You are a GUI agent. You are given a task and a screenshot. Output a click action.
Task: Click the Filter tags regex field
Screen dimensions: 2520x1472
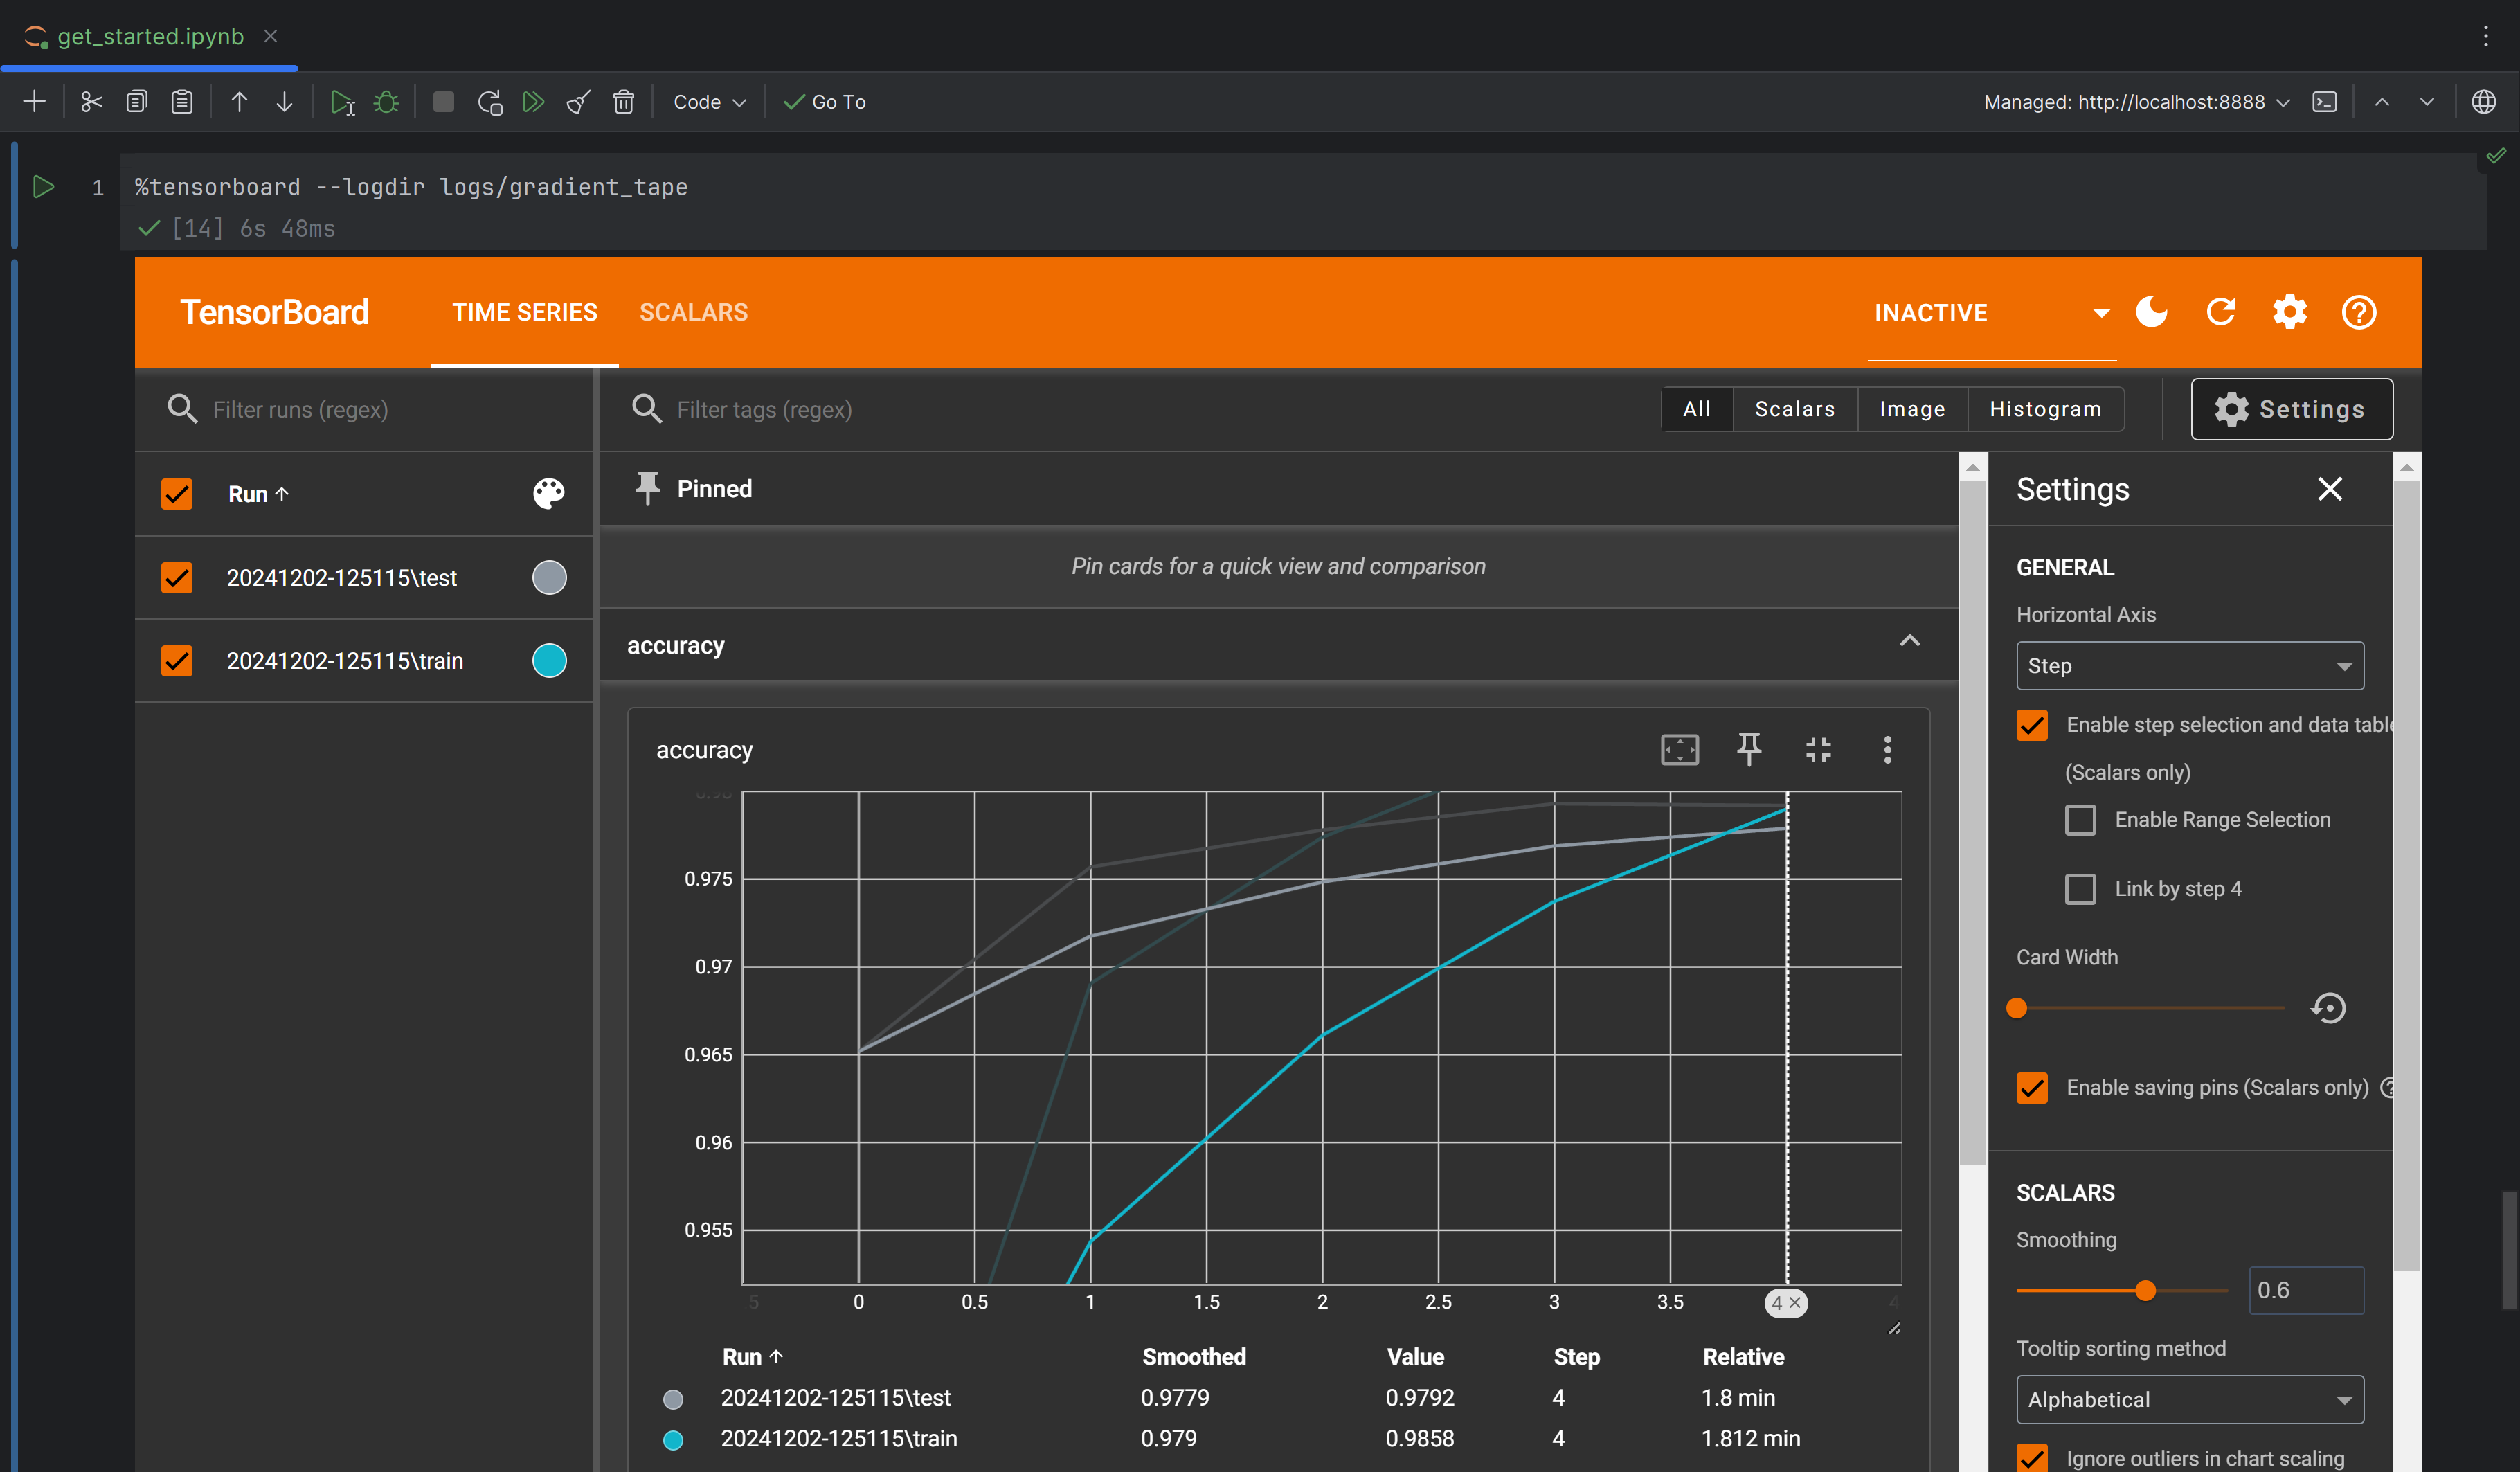(x=900, y=409)
